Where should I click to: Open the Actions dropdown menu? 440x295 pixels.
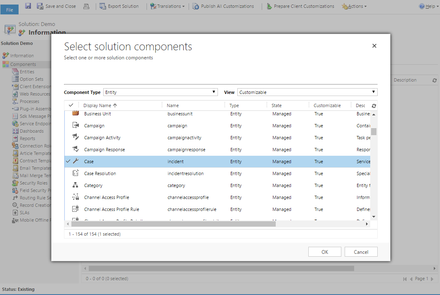(x=354, y=6)
